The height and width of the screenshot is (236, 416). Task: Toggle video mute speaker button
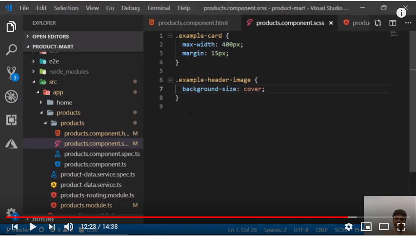coord(69,227)
